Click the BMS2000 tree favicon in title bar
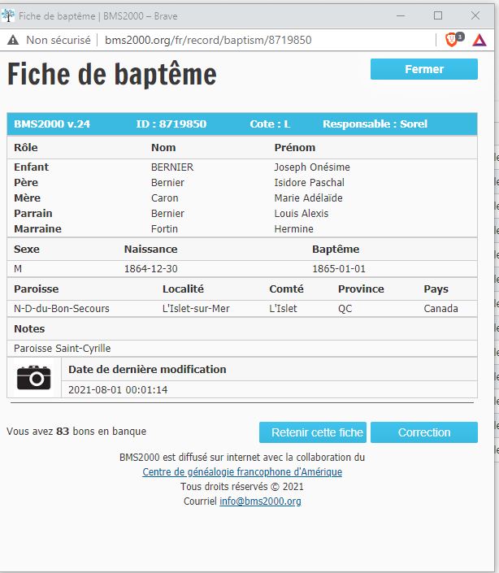The image size is (499, 573). 7,15
